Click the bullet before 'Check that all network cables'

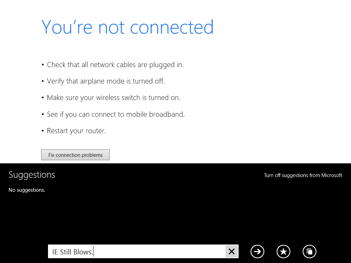tap(43, 65)
